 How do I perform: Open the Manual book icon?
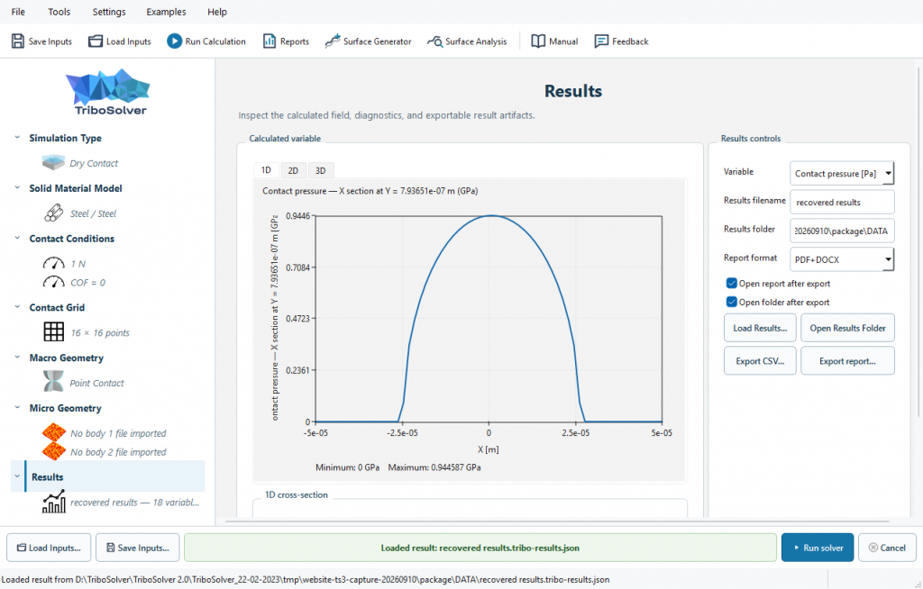pos(538,41)
